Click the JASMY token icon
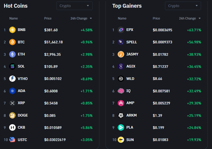The image size is (212, 149). click(x=121, y=54)
